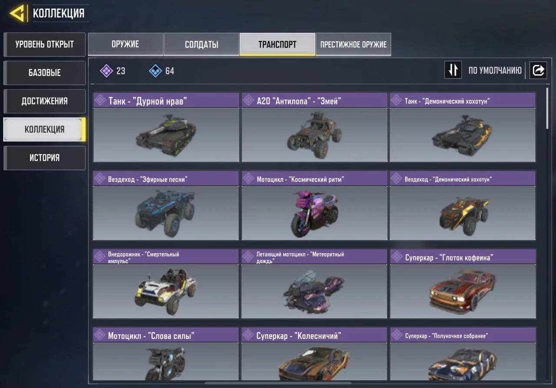Screen dimensions: 556x388
Task: Click the sort order arrows icon
Action: 453,70
